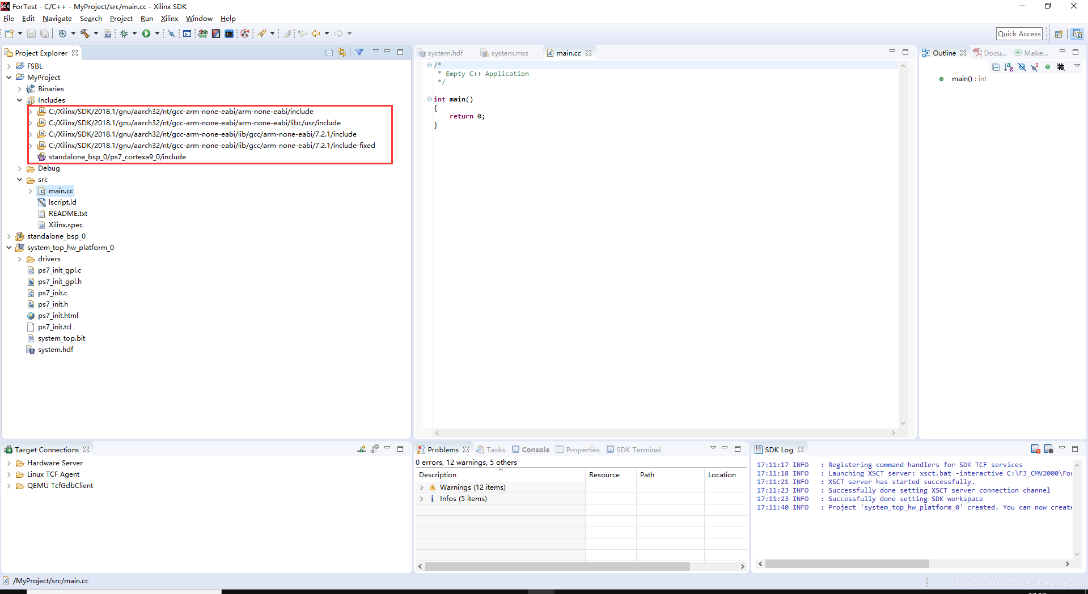Viewport: 1088px width, 594px height.
Task: Expand the Debug folder
Action: pos(19,168)
